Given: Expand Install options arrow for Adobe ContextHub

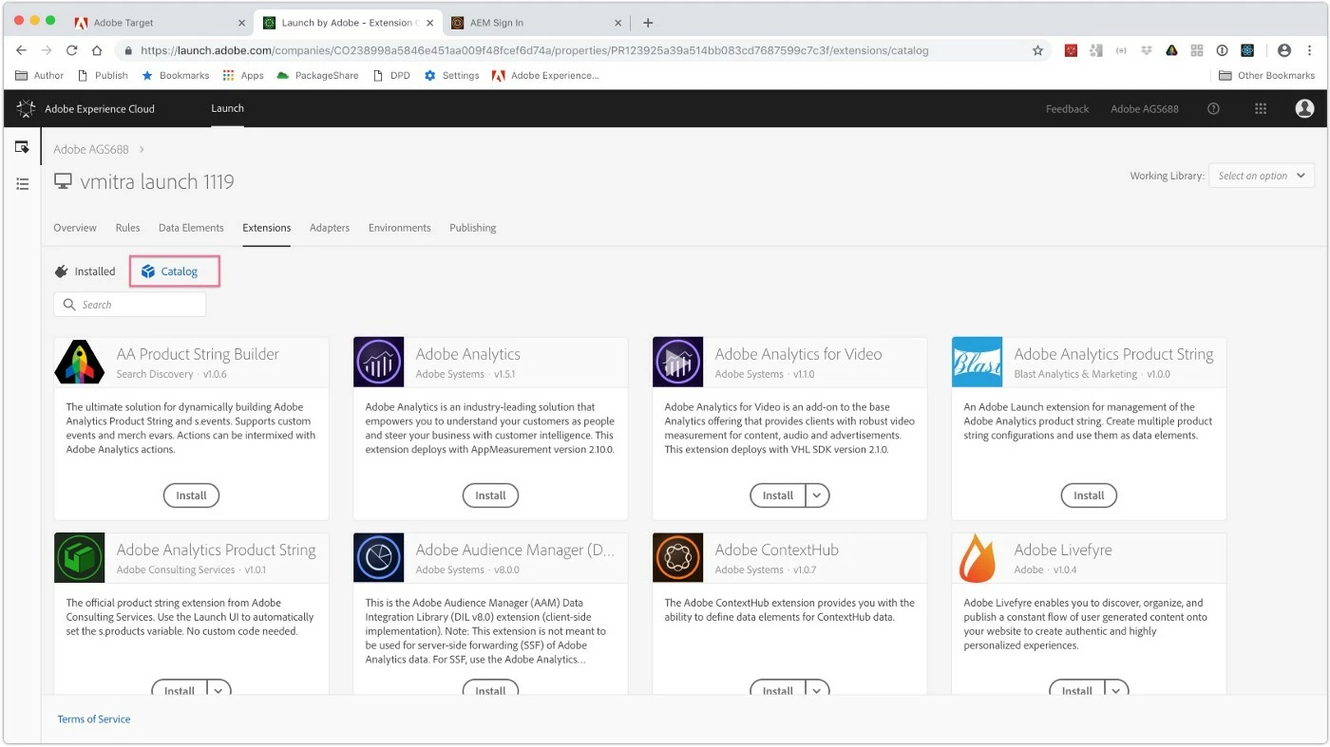Looking at the screenshot, I should [818, 691].
